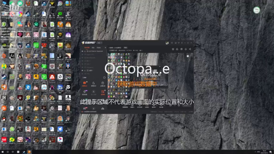Open the Windows Start menu
The width and height of the screenshot is (274, 154).
2,152
